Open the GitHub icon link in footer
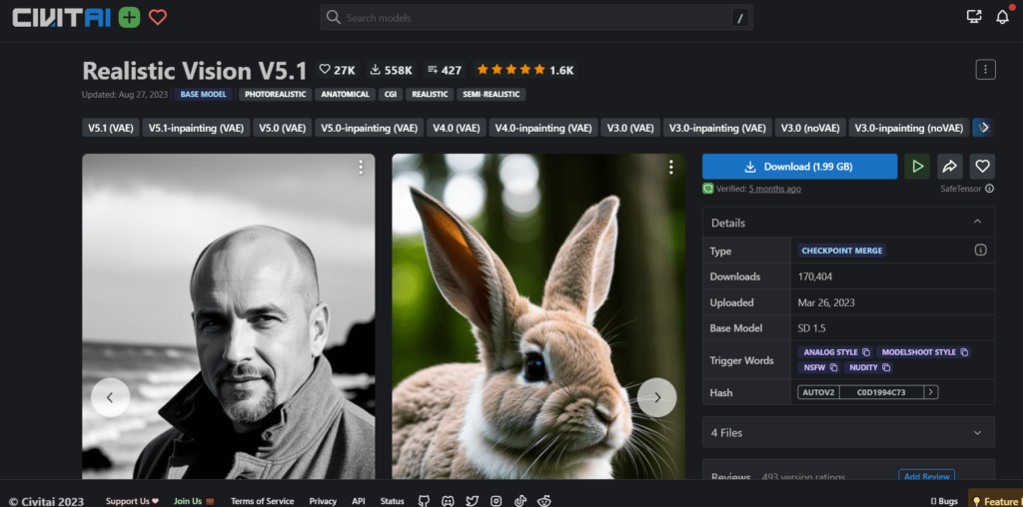The height and width of the screenshot is (507, 1023). pyautogui.click(x=424, y=501)
